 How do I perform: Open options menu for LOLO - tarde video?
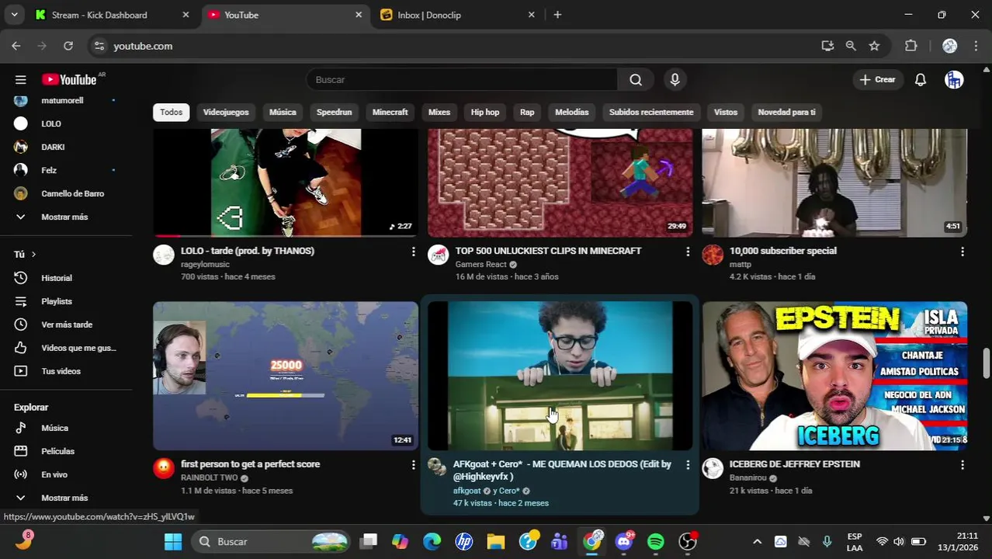[413, 252]
